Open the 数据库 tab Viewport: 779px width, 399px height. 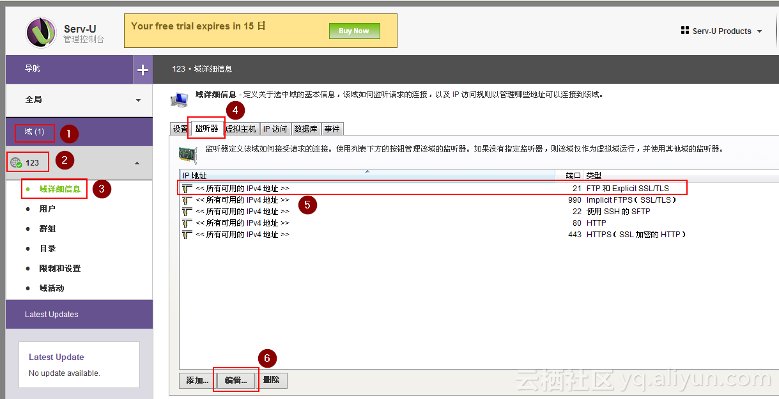306,129
